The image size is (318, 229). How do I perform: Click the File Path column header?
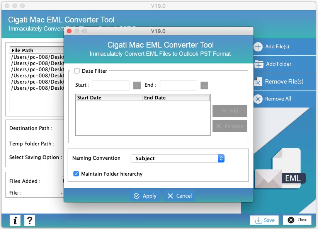tap(37, 50)
